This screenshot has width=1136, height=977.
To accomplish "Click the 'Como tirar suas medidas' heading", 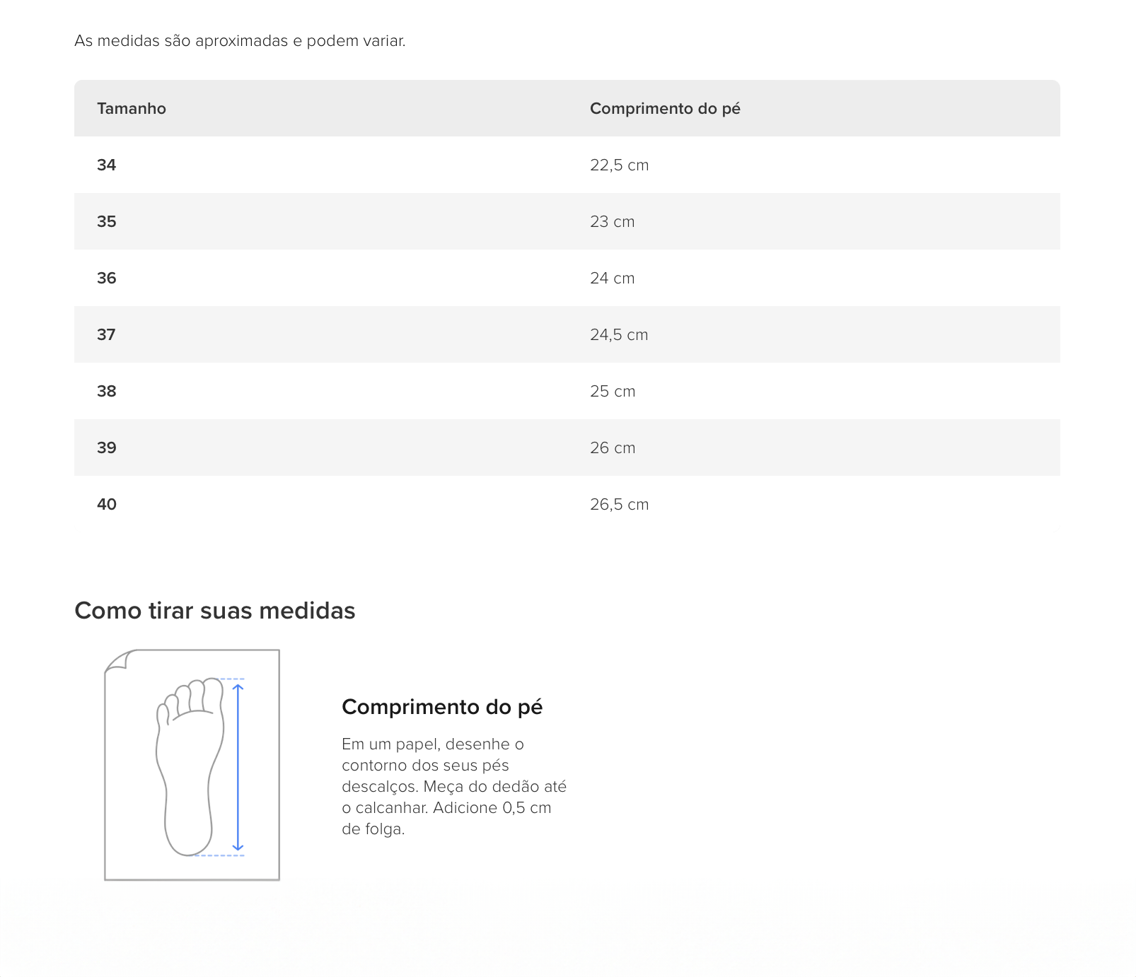I will tap(215, 610).
